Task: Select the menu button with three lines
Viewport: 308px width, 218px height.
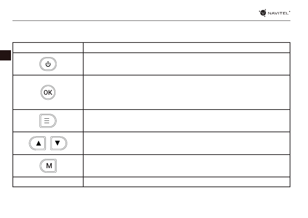Action: [48, 121]
